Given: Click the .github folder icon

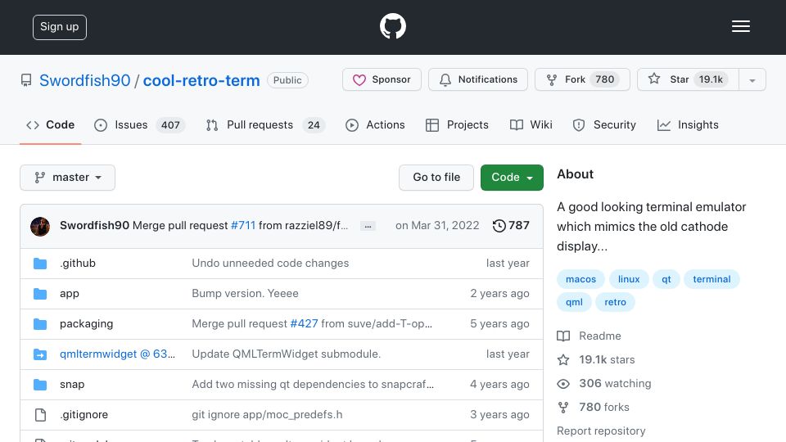Looking at the screenshot, I should pos(40,264).
